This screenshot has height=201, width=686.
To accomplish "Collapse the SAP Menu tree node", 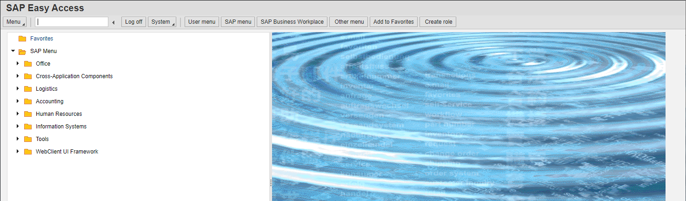I will click(x=13, y=51).
